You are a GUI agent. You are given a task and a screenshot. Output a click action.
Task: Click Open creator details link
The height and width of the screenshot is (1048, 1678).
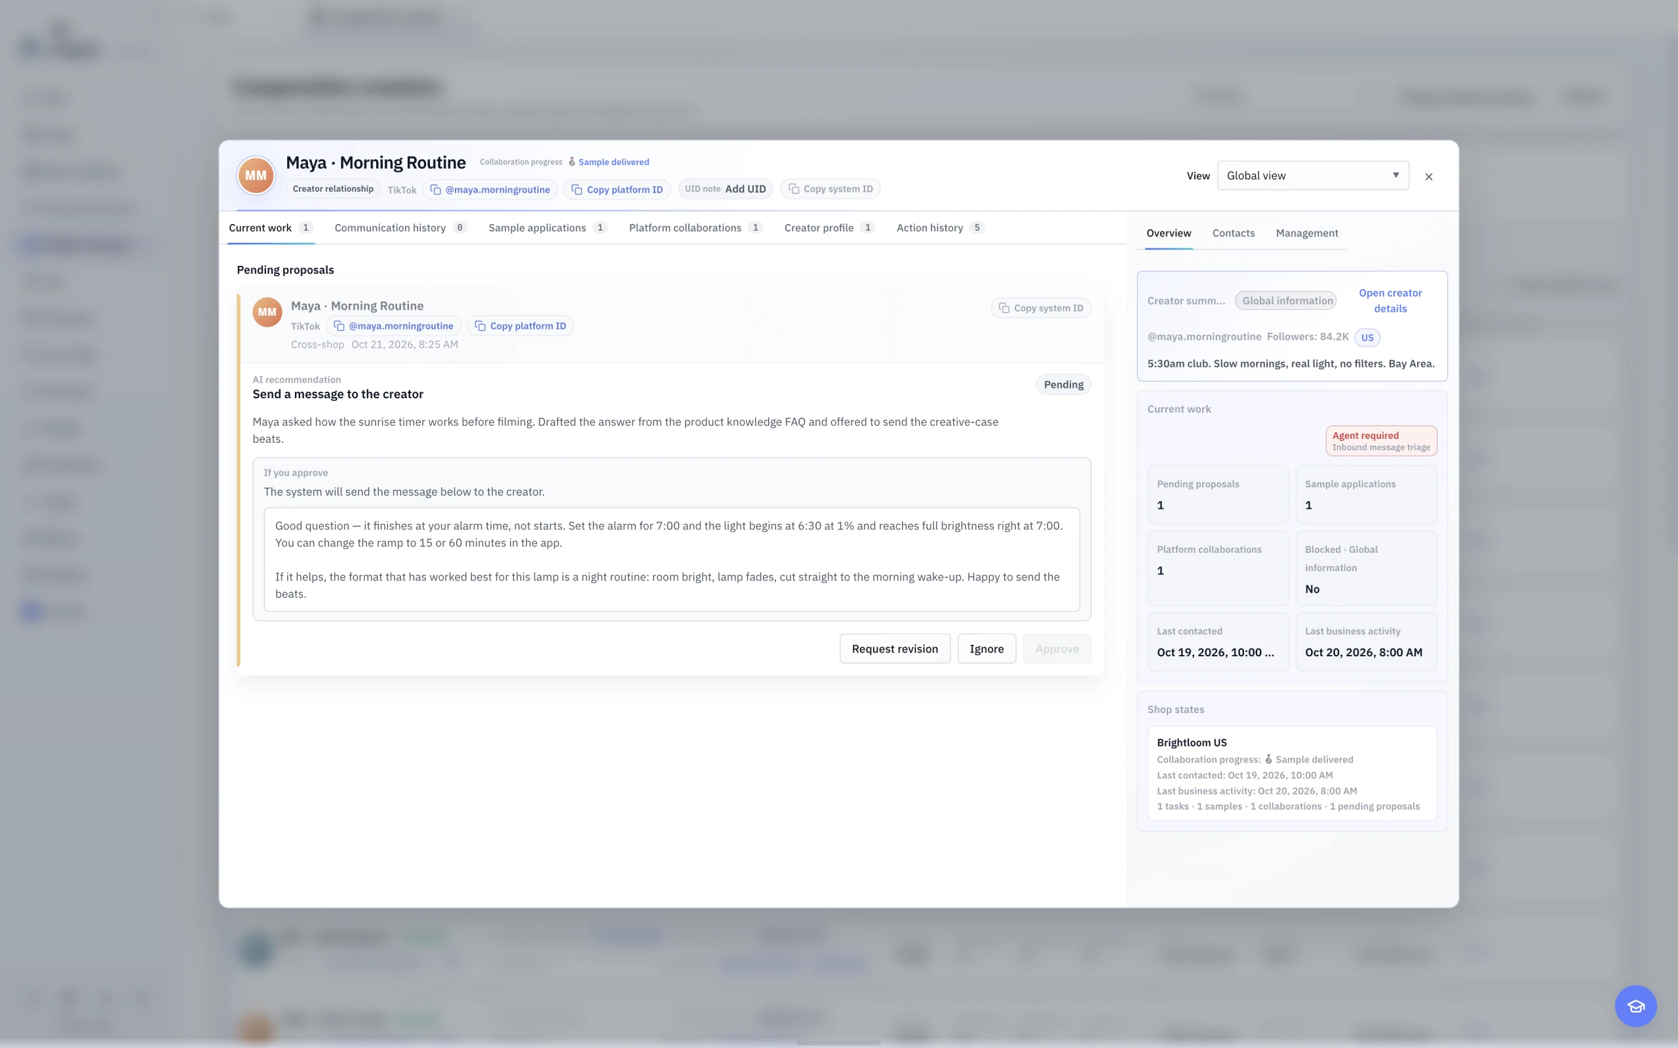1390,301
